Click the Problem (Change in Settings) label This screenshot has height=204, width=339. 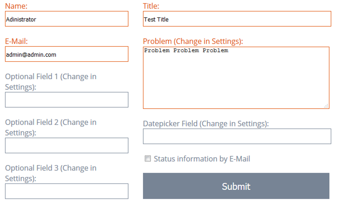coord(193,41)
